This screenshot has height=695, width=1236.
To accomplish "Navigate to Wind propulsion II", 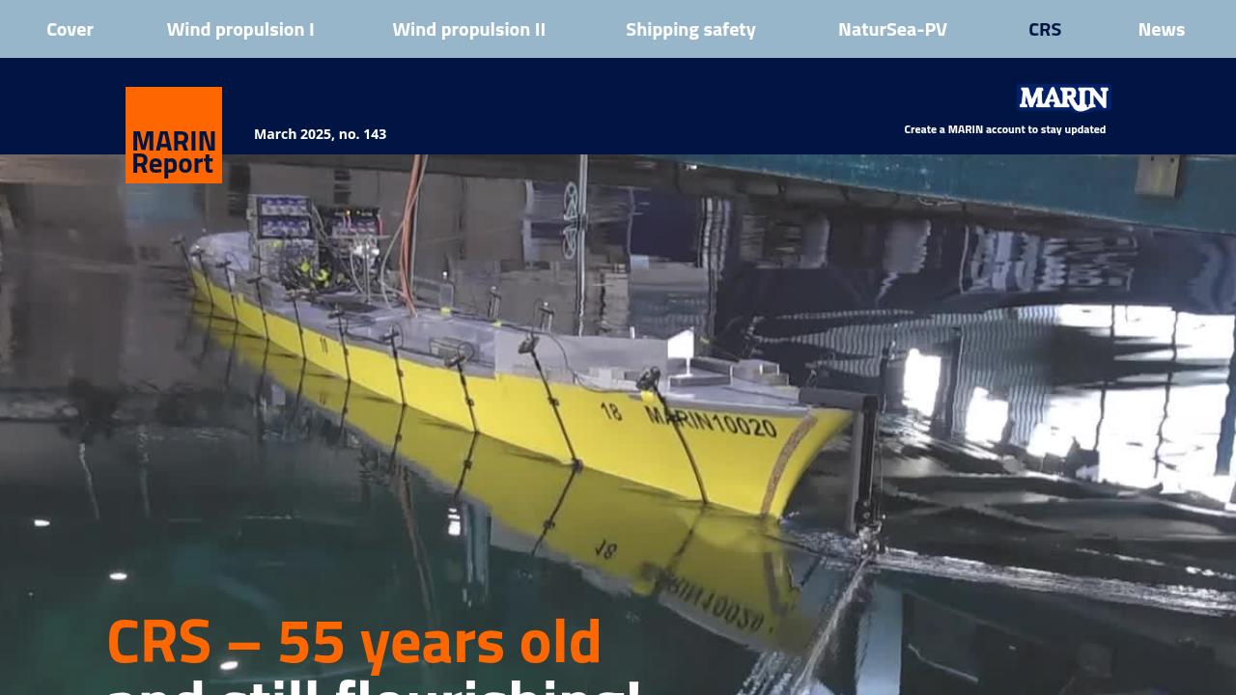I will click(x=468, y=29).
